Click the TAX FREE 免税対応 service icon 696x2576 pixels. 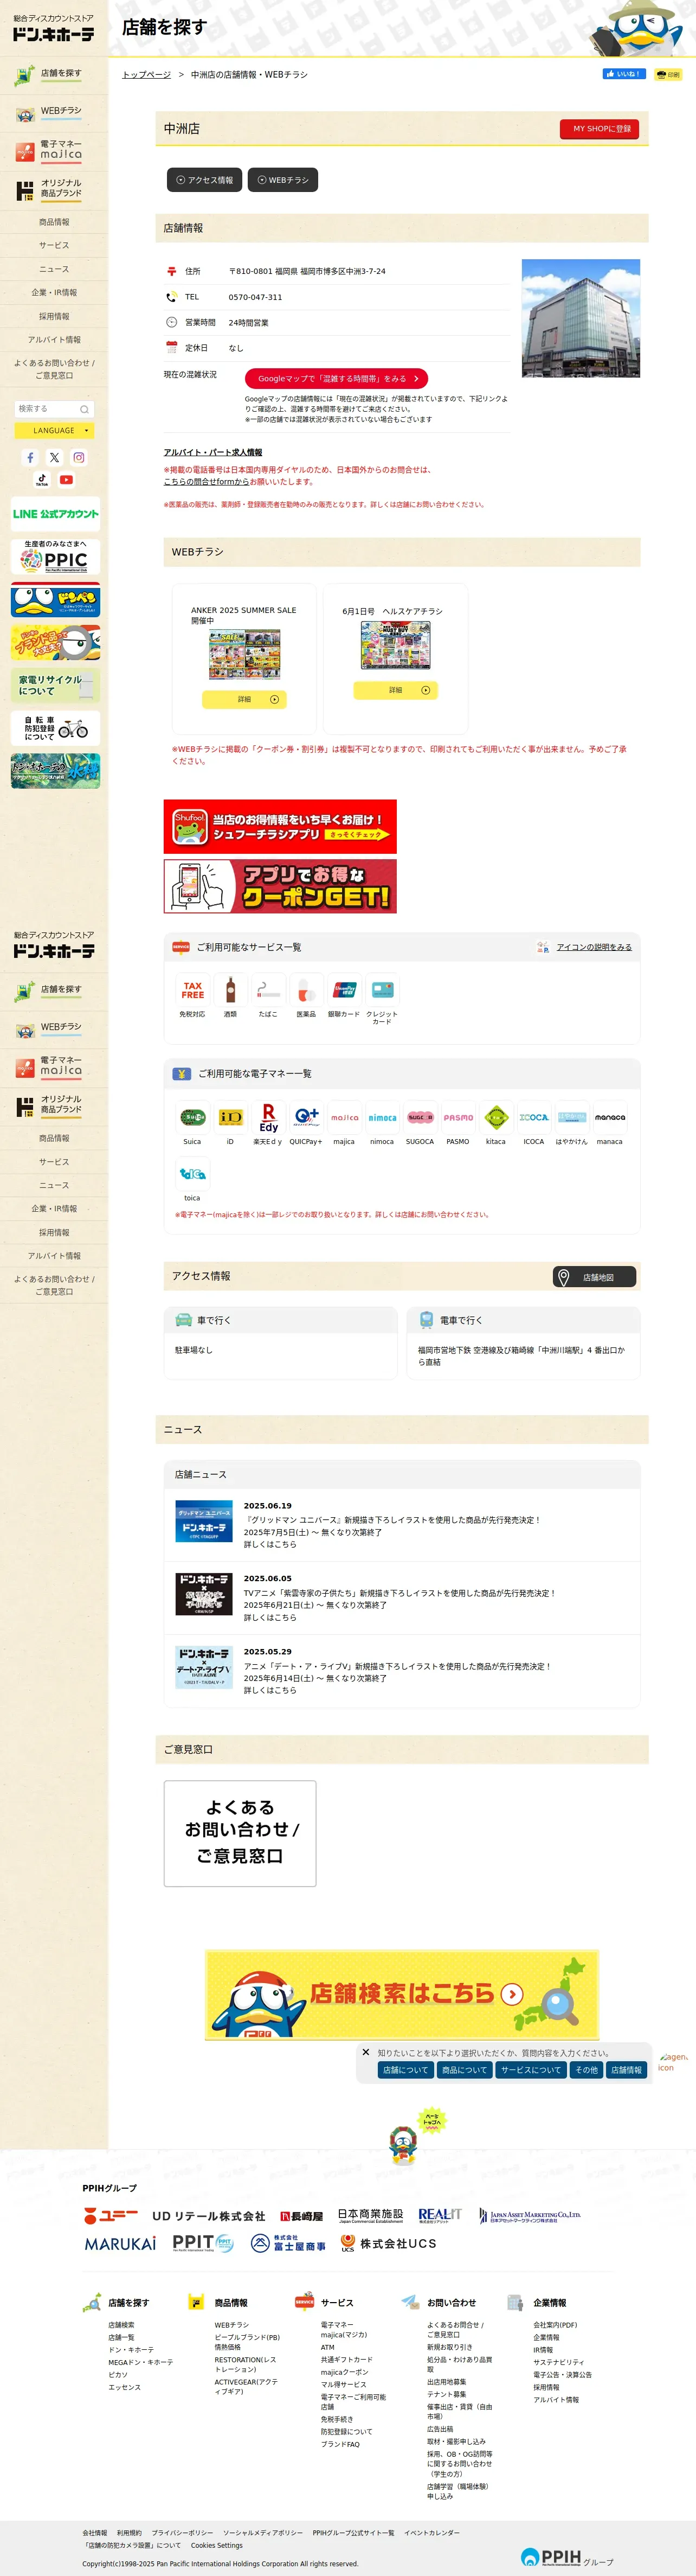pos(192,990)
